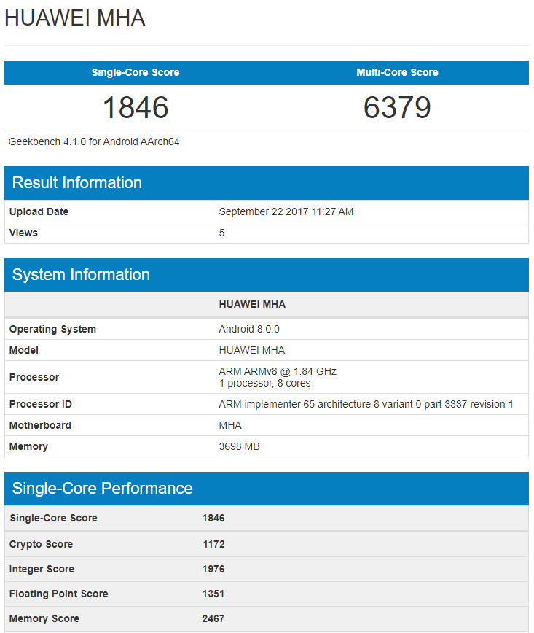This screenshot has height=633, width=534.
Task: Click the Floating Point Score row label
Action: pos(58,594)
